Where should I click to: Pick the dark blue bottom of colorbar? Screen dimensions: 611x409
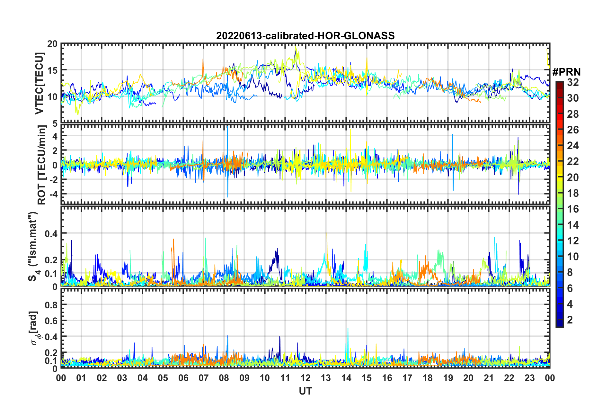point(559,324)
